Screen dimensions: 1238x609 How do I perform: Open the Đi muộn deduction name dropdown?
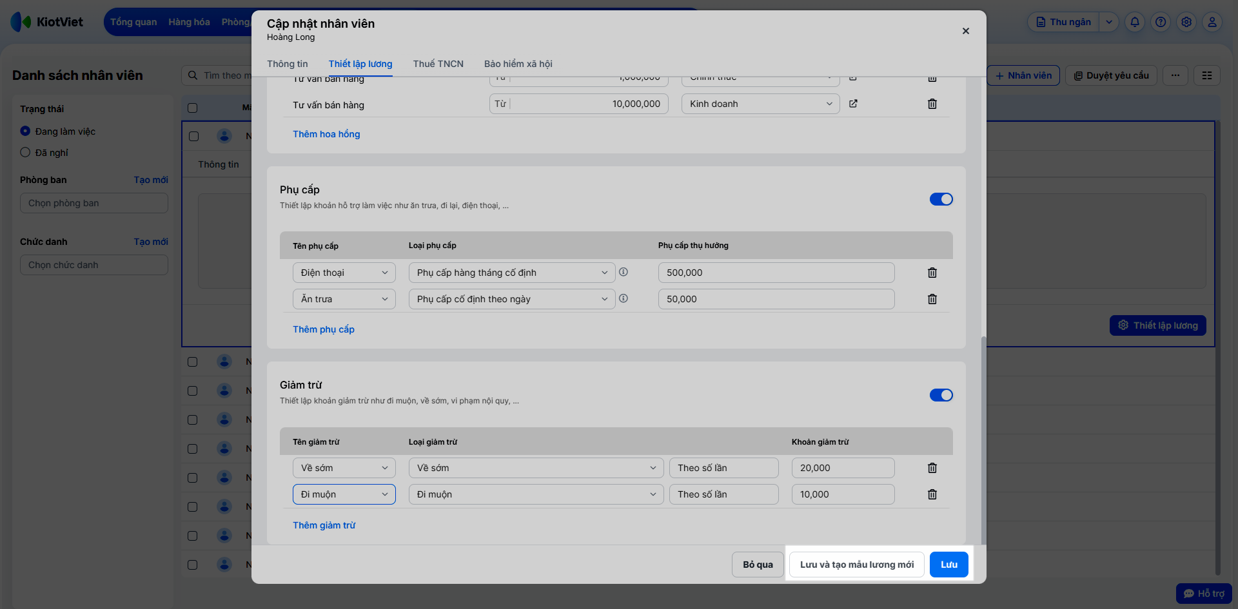point(344,494)
